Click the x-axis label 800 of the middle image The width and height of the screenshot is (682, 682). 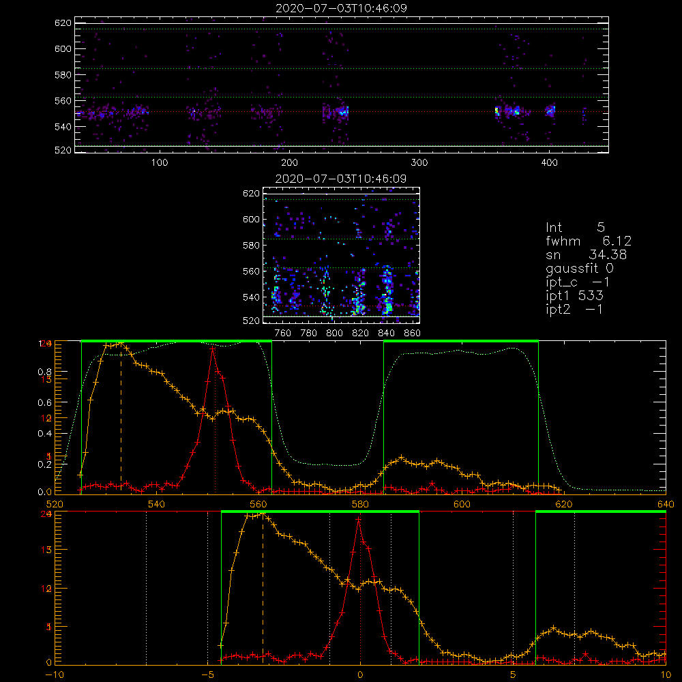[x=334, y=333]
